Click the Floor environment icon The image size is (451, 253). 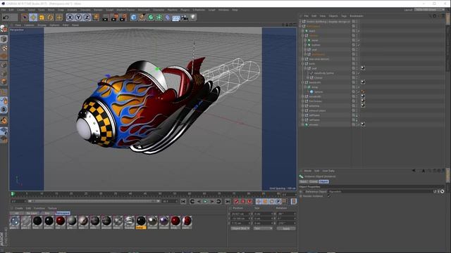[x=176, y=18]
